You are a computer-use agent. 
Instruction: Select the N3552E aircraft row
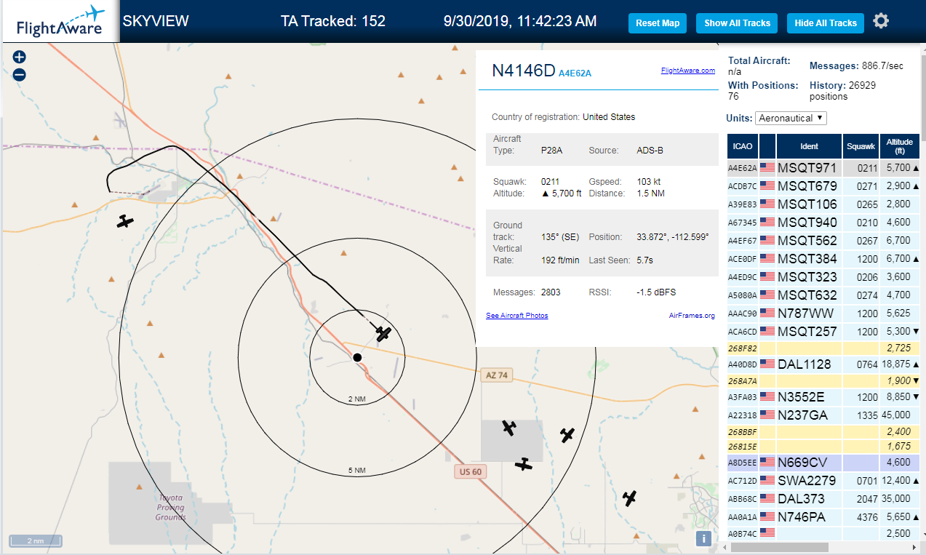pos(824,397)
